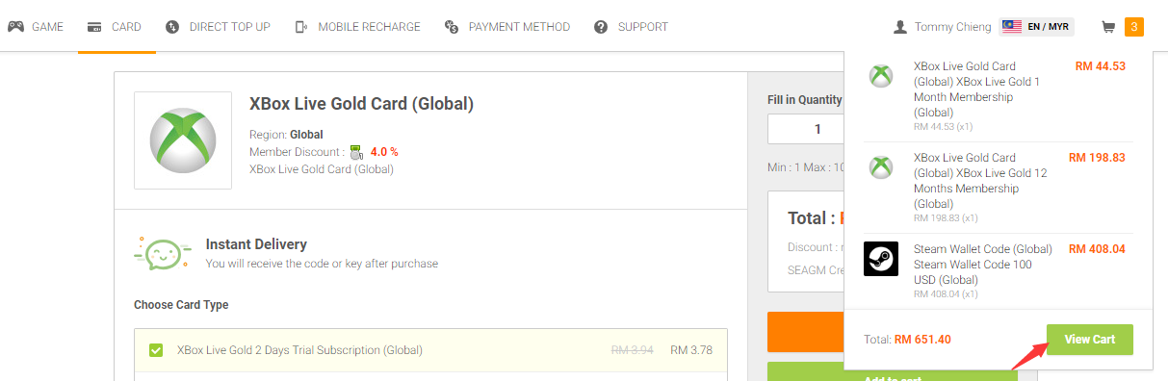Open the PAYMENT METHOD page

507,27
